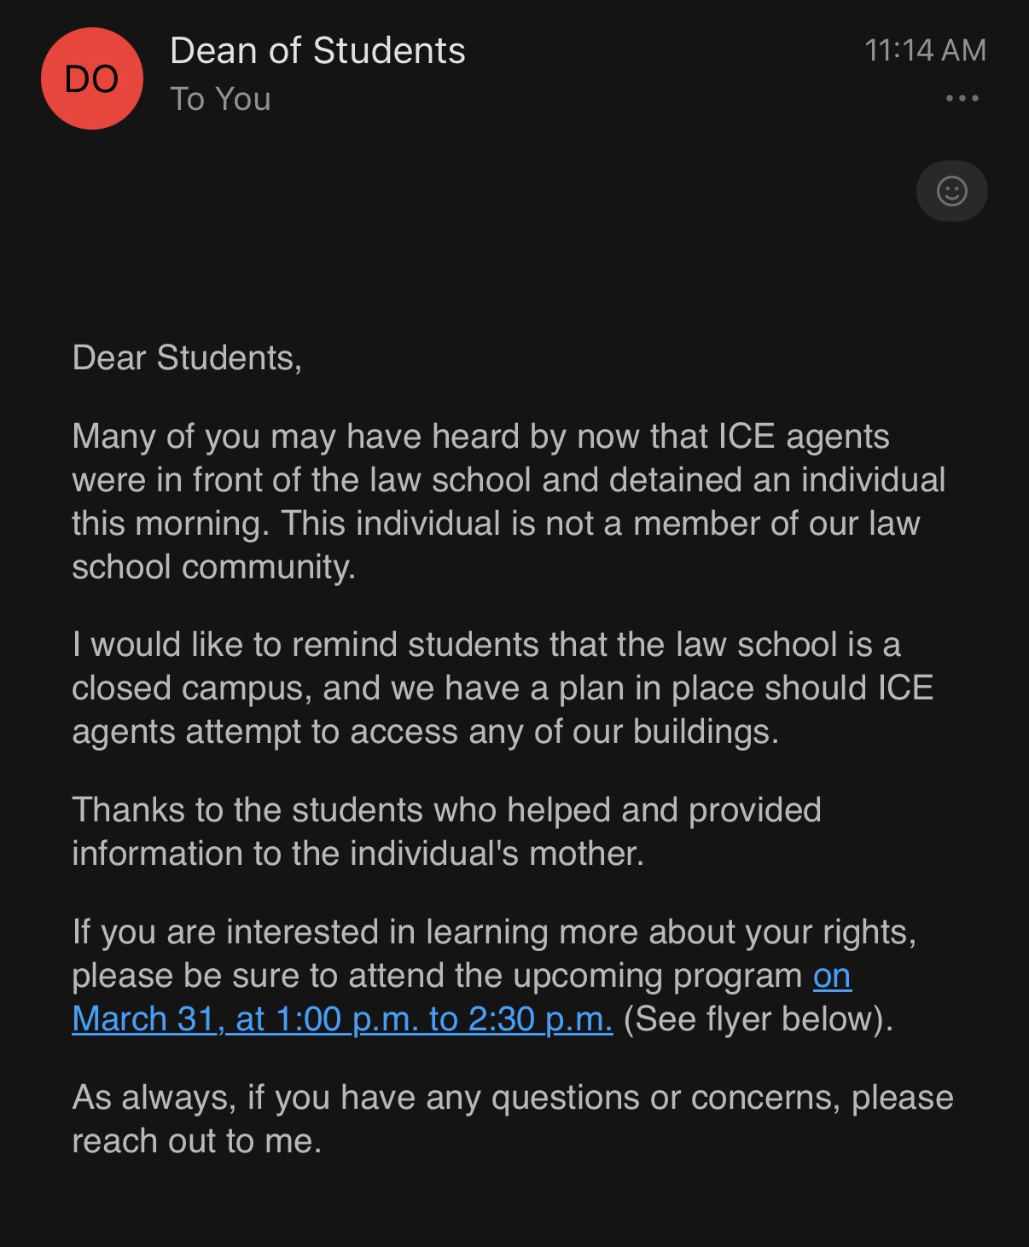Screen dimensions: 1029x1247
Task: Click the words "reach out to me."
Action: pos(196,1141)
